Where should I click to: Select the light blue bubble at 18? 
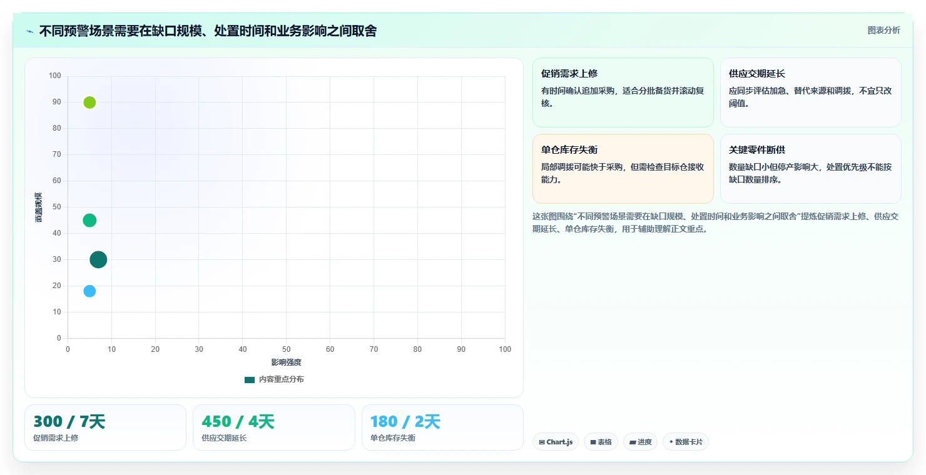point(89,291)
